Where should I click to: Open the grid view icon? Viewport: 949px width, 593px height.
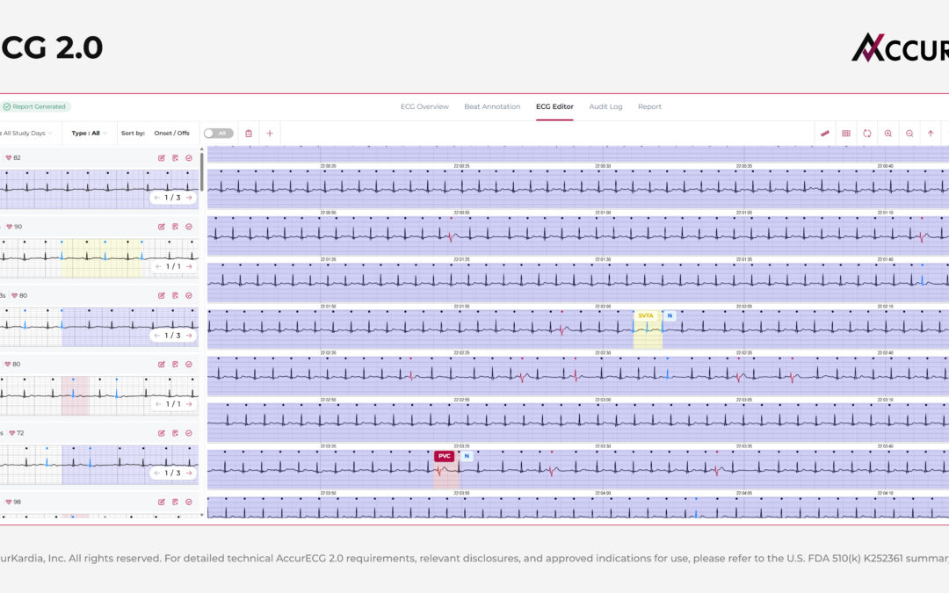coord(845,133)
